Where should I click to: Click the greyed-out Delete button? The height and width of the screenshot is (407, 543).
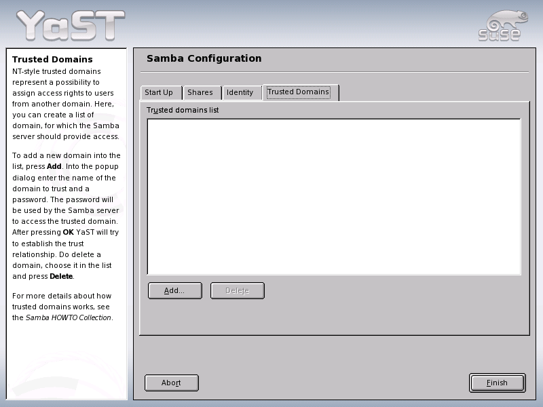tap(237, 291)
